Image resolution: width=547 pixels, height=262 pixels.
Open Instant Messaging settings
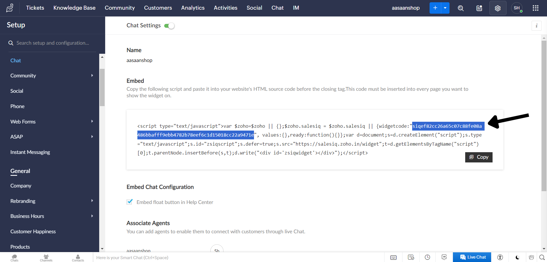[30, 152]
